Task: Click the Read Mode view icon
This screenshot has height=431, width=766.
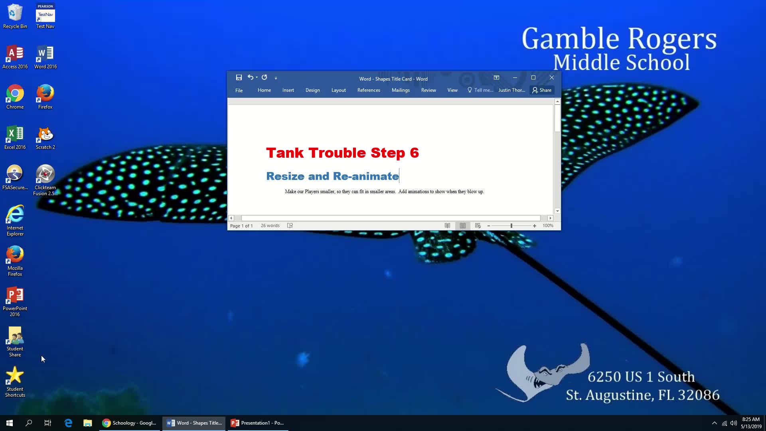Action: [x=447, y=225]
